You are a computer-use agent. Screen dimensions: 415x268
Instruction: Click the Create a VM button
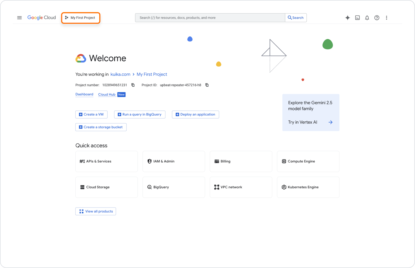click(91, 115)
